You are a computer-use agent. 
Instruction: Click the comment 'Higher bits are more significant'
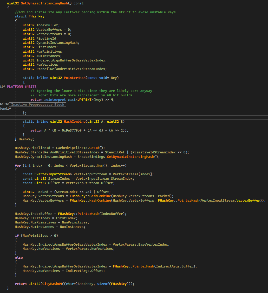[82, 95]
